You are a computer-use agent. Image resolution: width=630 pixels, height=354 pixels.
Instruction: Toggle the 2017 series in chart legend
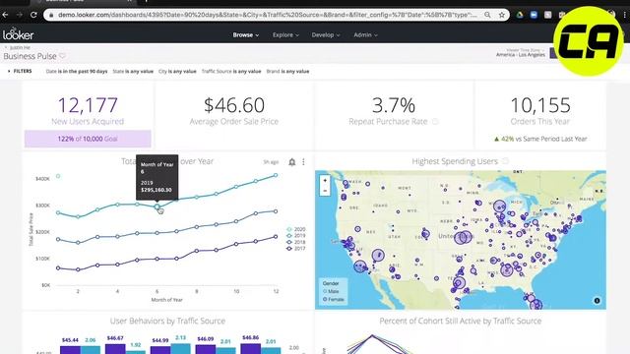click(x=296, y=249)
